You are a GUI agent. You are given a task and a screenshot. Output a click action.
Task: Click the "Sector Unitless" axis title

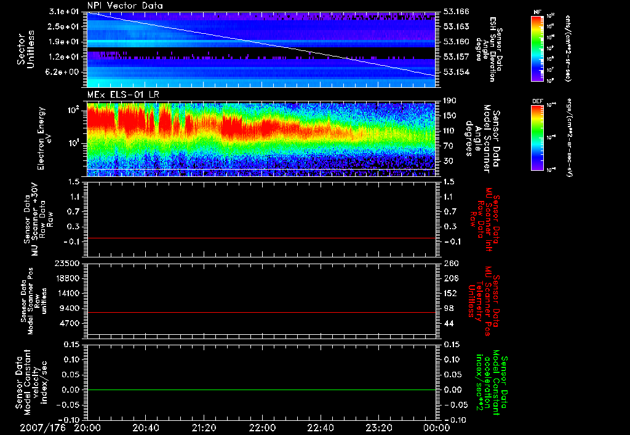click(26, 49)
